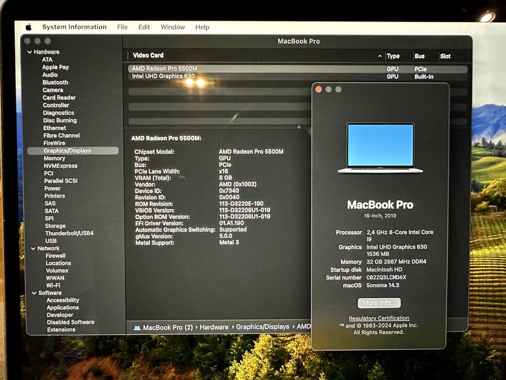
Task: Select Wi-Fi under Network
Action: point(53,286)
